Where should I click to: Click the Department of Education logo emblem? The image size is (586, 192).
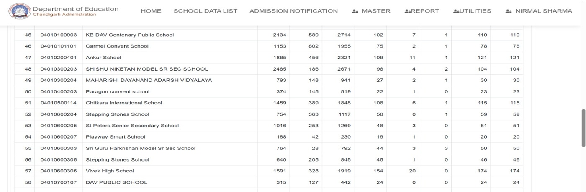pyautogui.click(x=20, y=11)
